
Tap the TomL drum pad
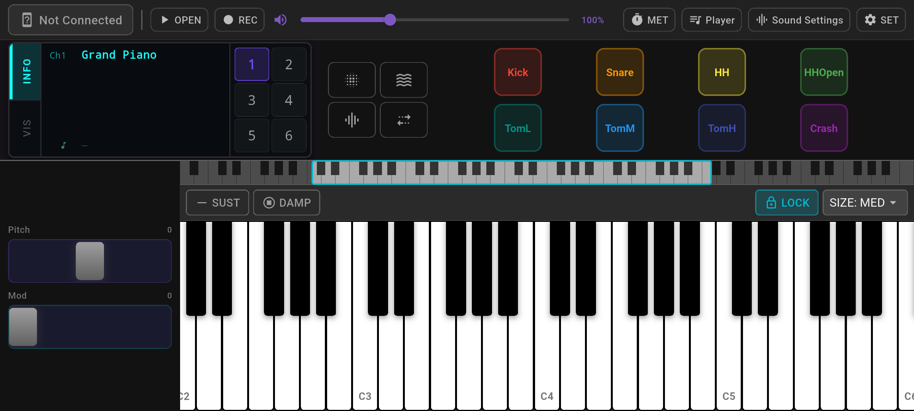pyautogui.click(x=518, y=128)
